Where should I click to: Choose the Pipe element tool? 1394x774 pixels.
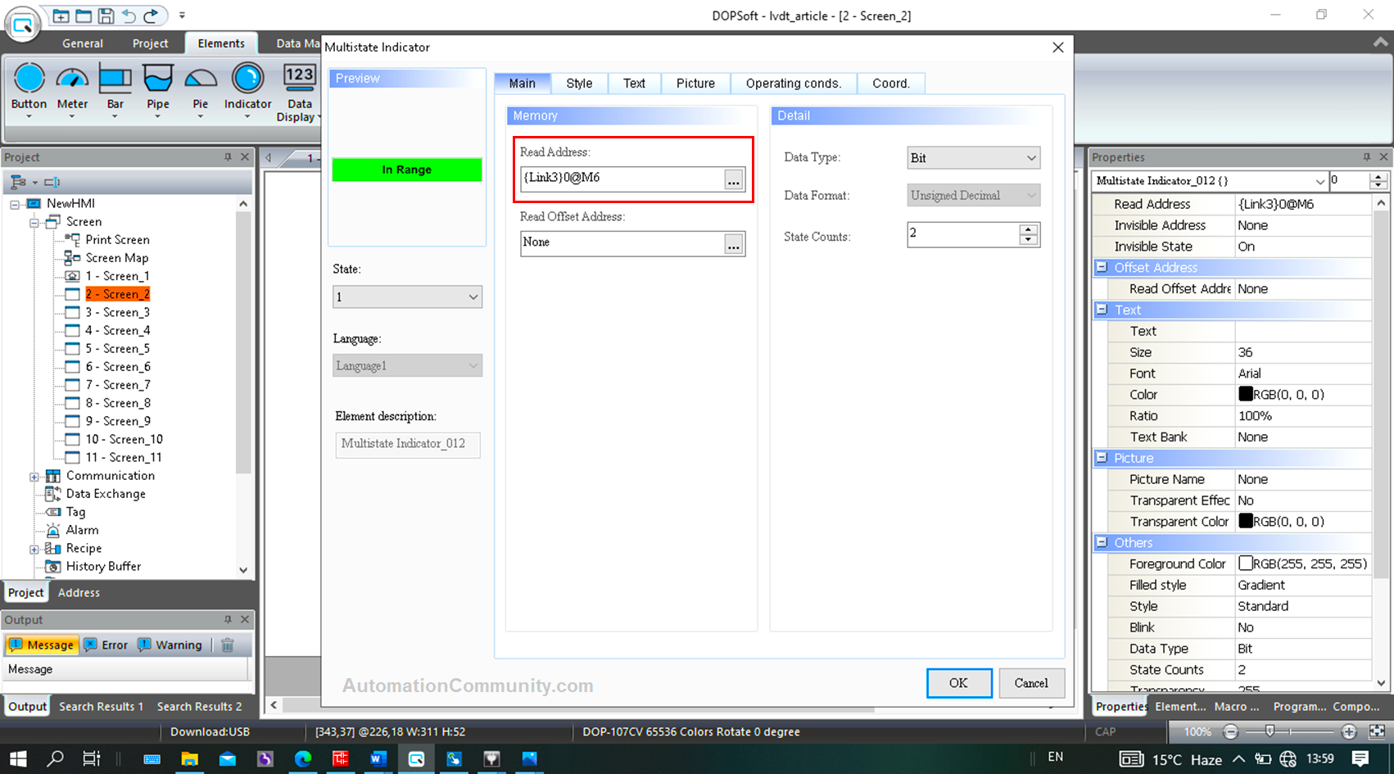click(158, 79)
